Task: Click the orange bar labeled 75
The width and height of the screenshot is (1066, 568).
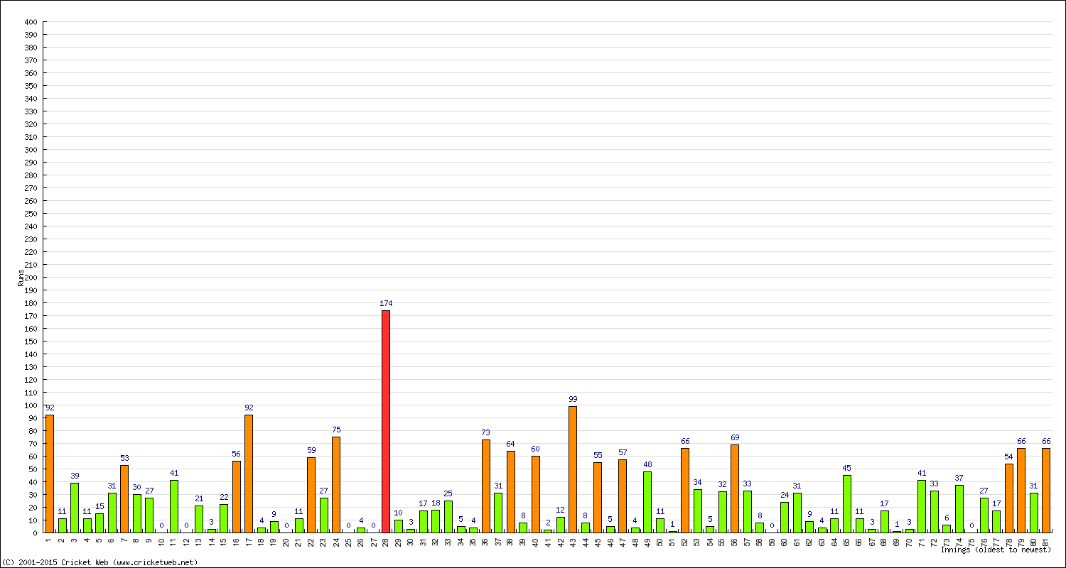Action: point(336,484)
